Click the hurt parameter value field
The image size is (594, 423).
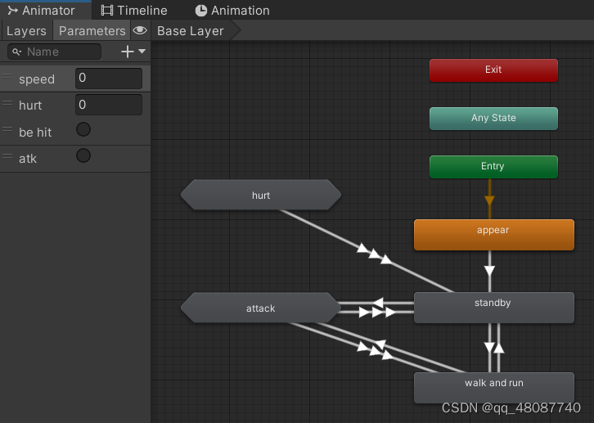(109, 105)
